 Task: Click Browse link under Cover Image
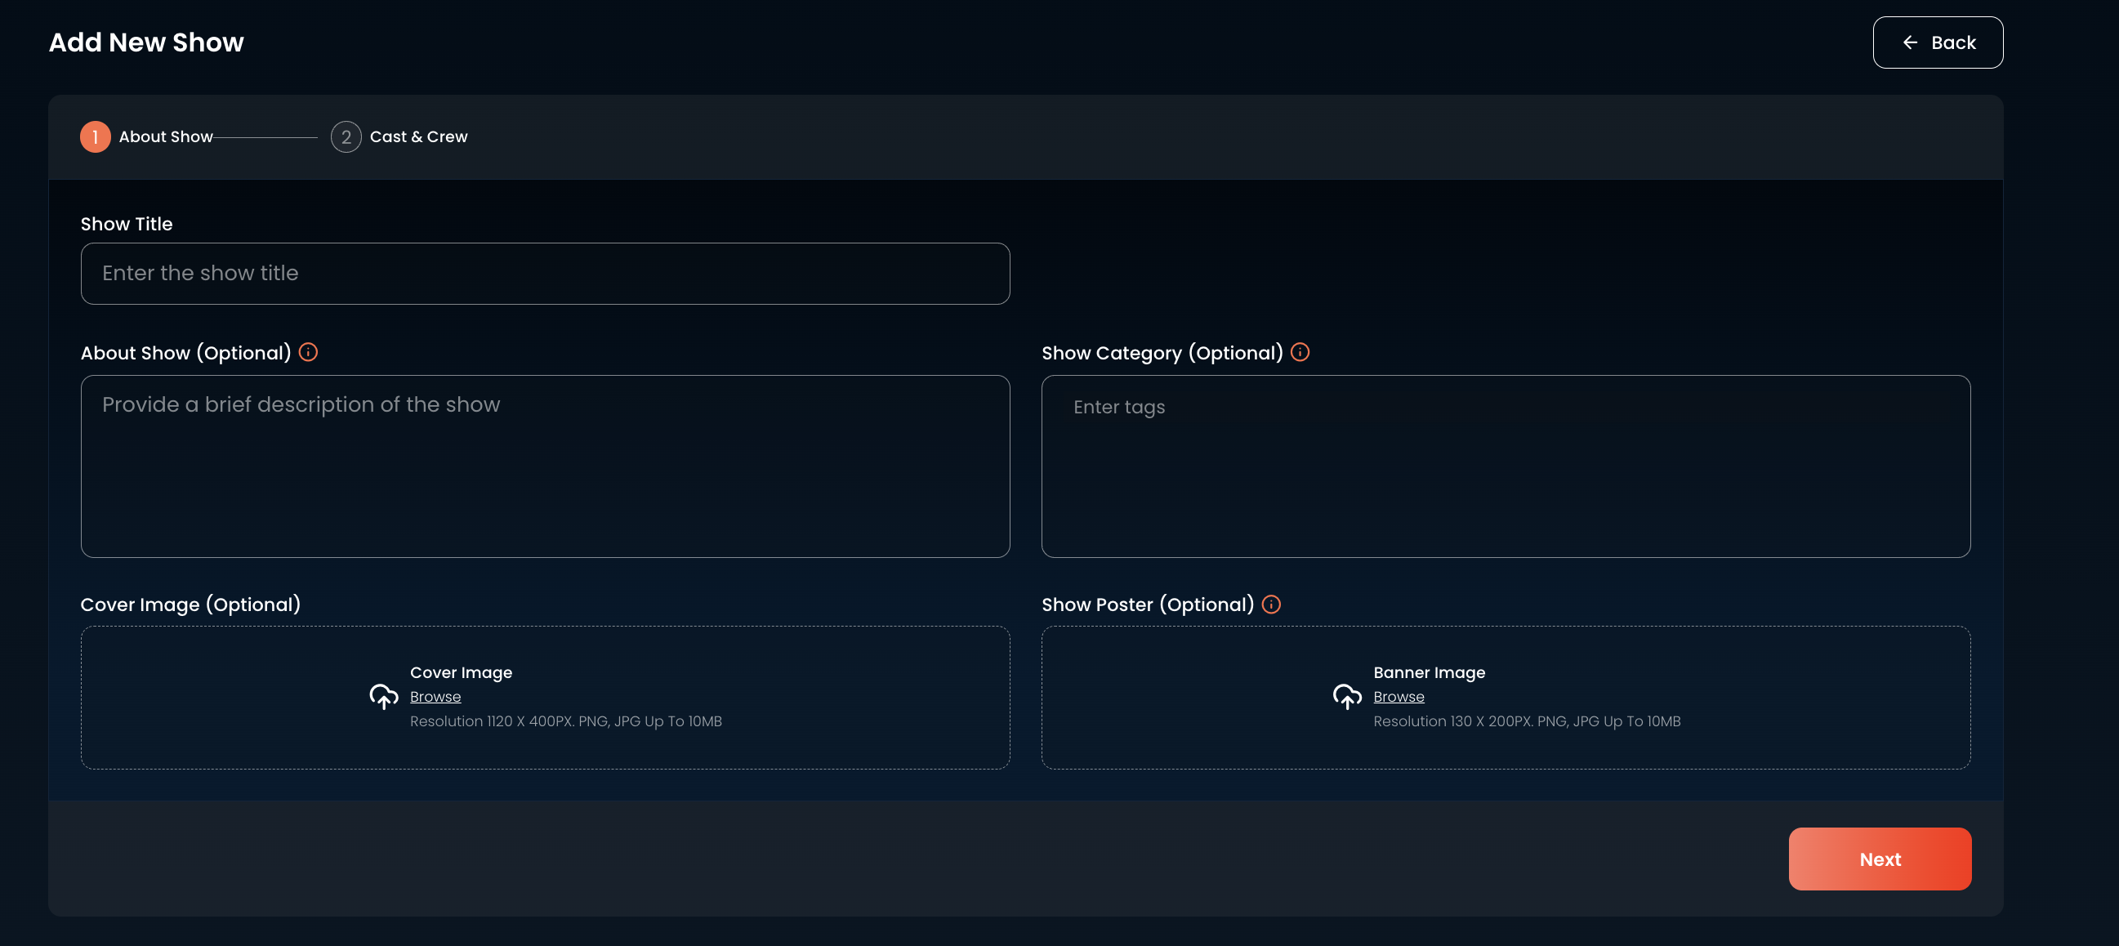point(435,697)
